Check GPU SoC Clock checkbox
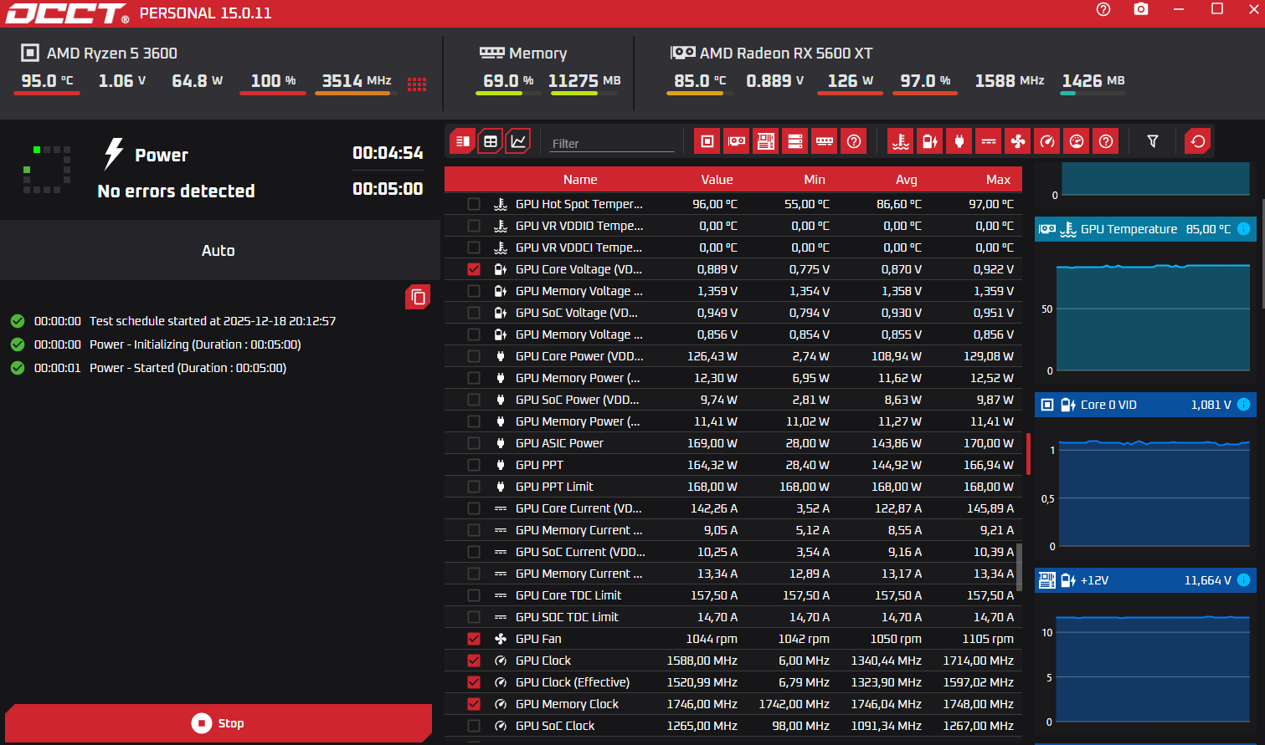 tap(474, 726)
